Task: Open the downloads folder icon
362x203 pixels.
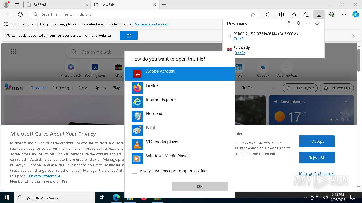Action: pyautogui.click(x=290, y=23)
